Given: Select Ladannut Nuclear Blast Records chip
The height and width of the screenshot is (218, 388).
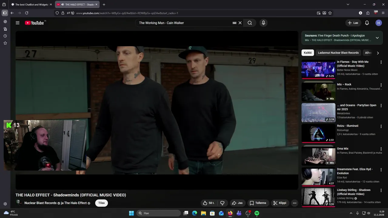Looking at the screenshot, I should pyautogui.click(x=338, y=53).
